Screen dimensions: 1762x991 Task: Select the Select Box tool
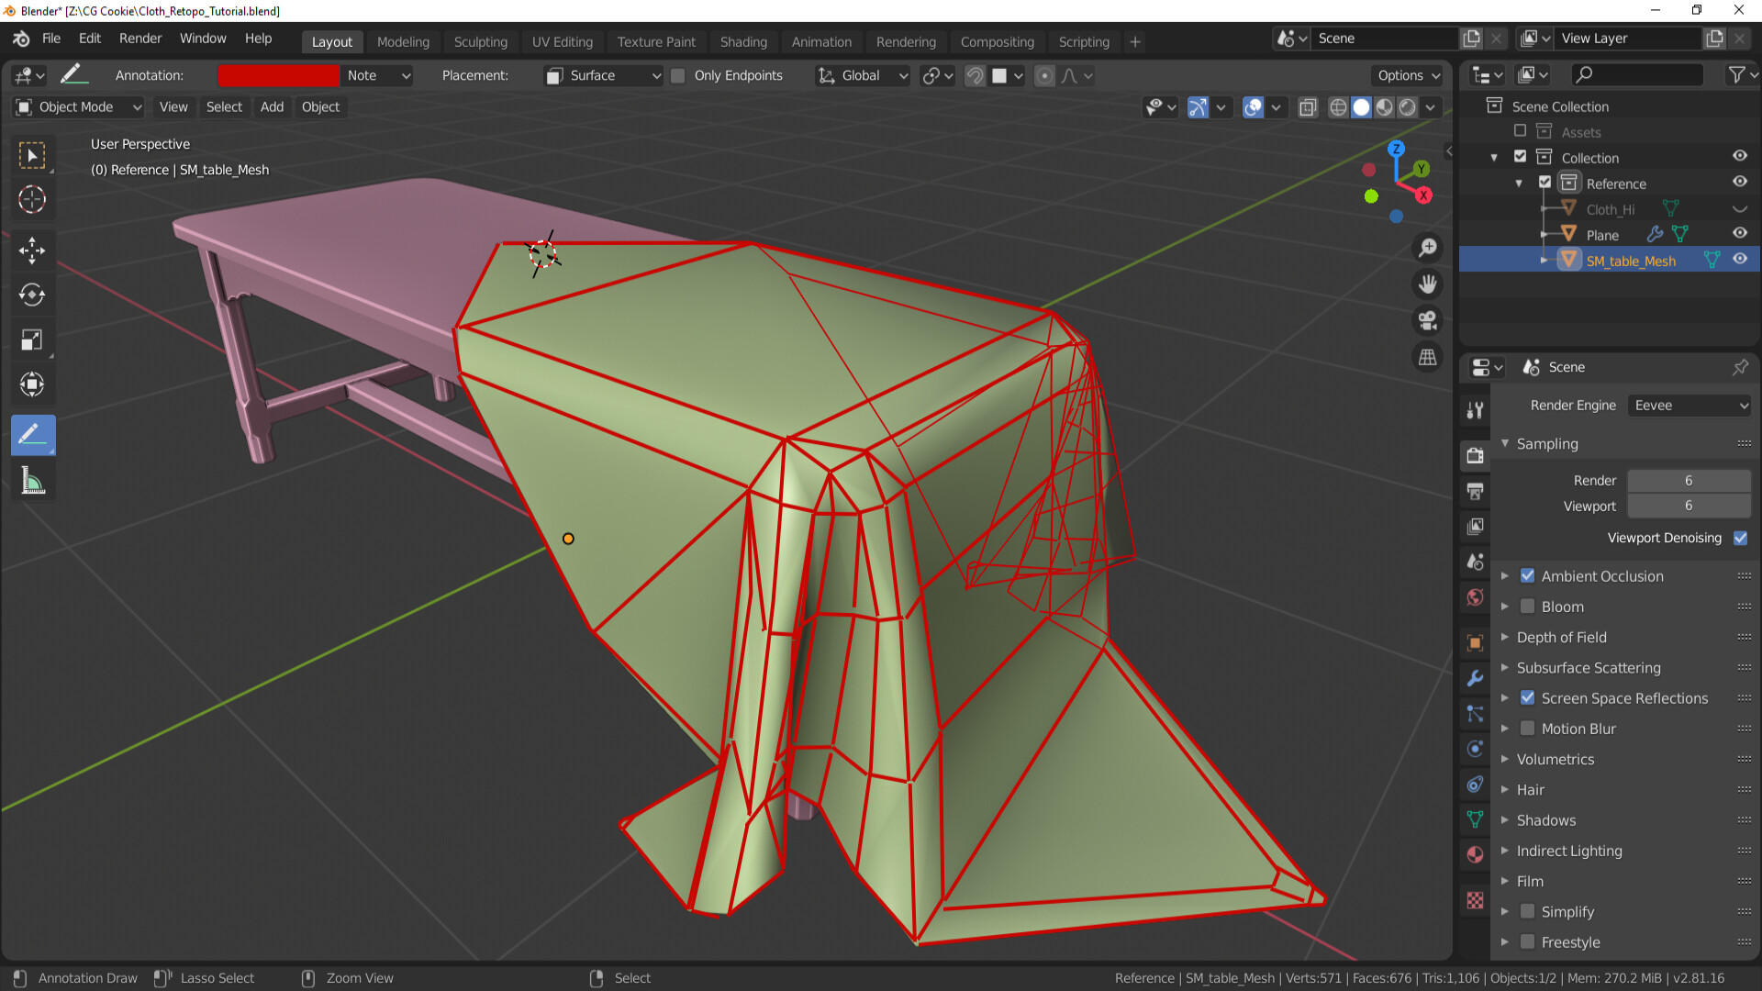pyautogui.click(x=33, y=156)
